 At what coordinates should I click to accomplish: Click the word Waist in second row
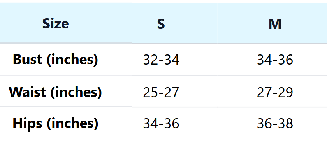pos(27,92)
